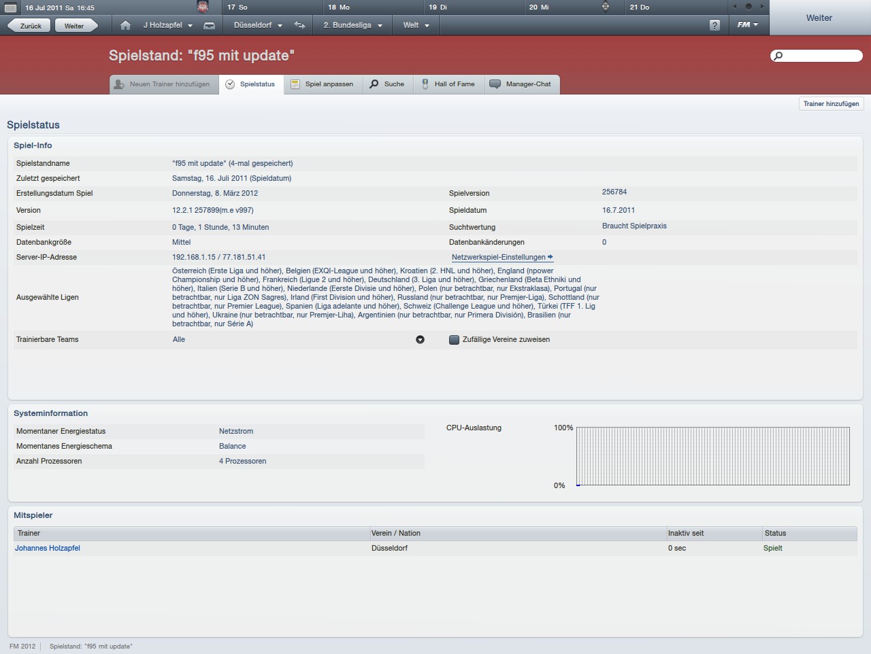This screenshot has width=871, height=654.
Task: Open the FM menu dropdown
Action: (747, 25)
